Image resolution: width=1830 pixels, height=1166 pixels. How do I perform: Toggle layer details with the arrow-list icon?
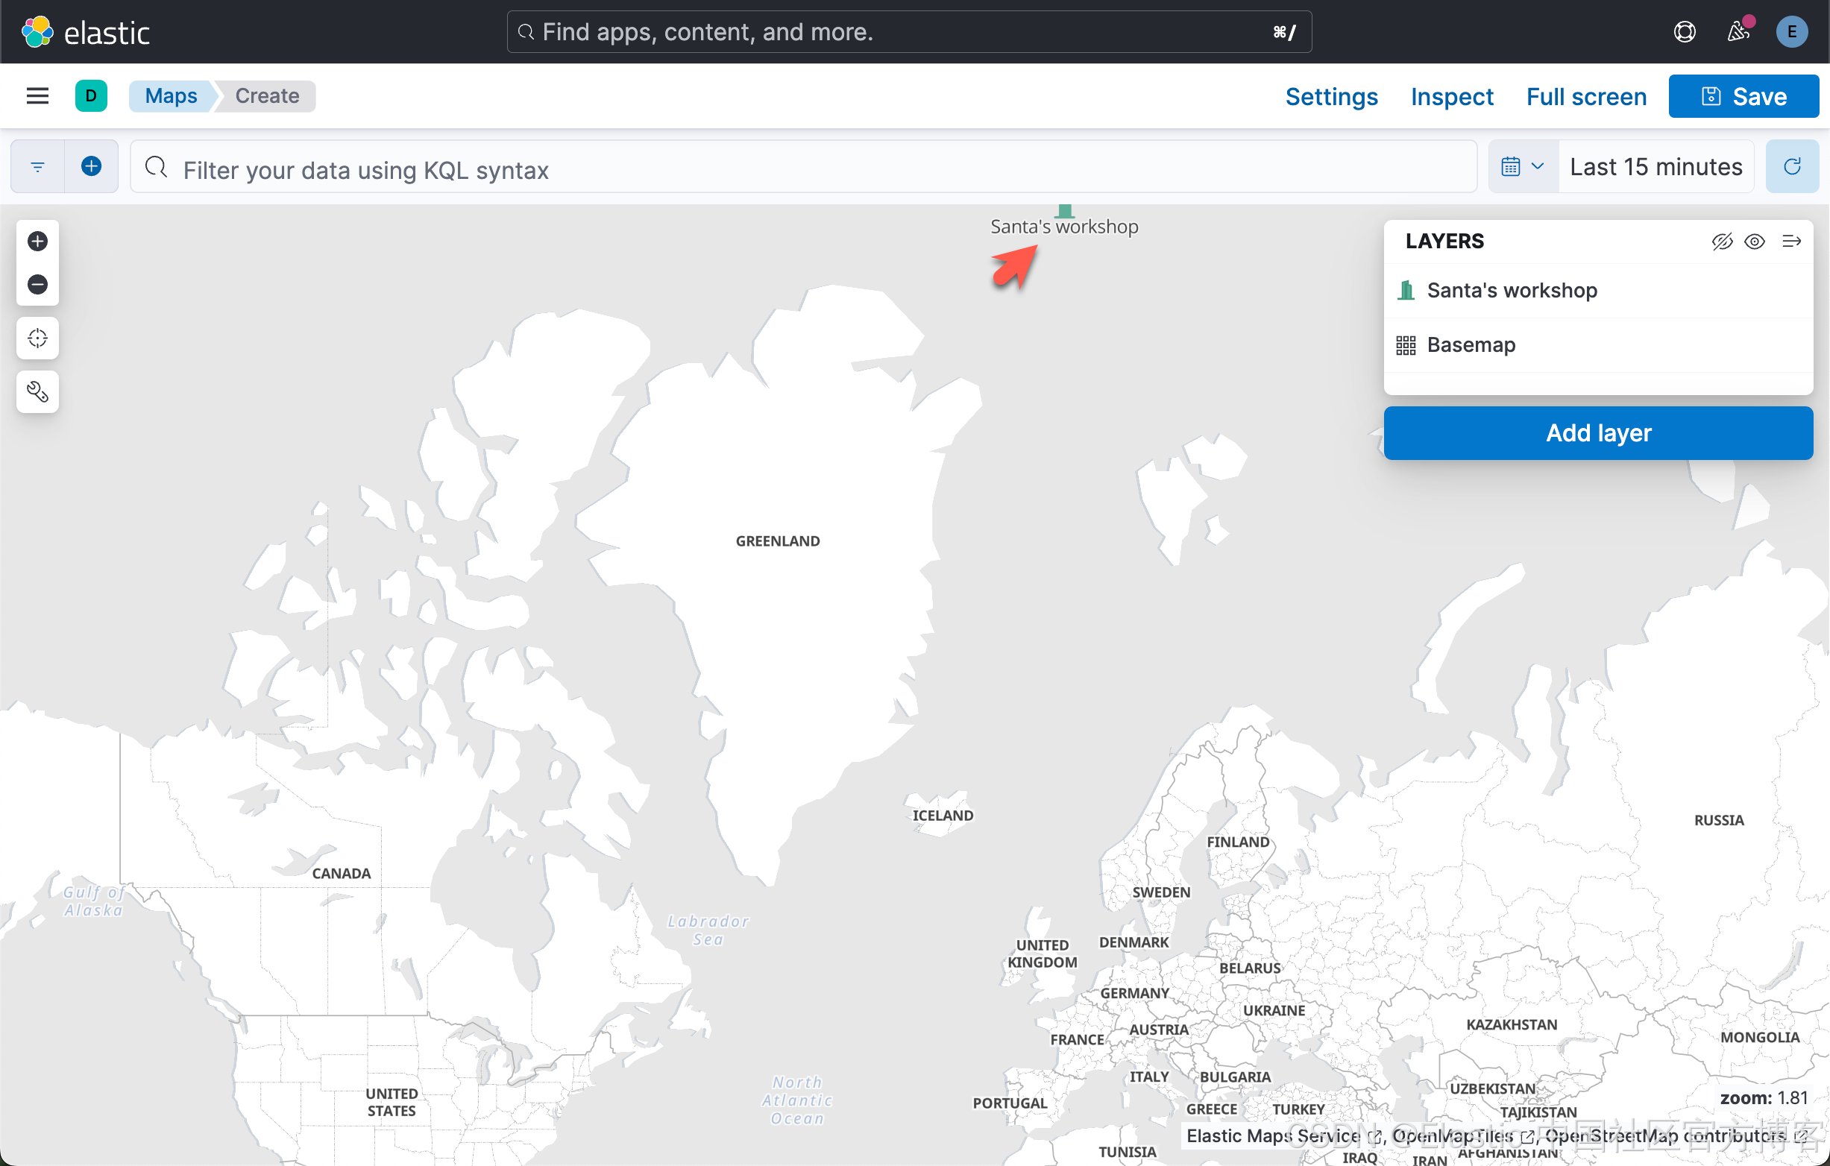1790,241
